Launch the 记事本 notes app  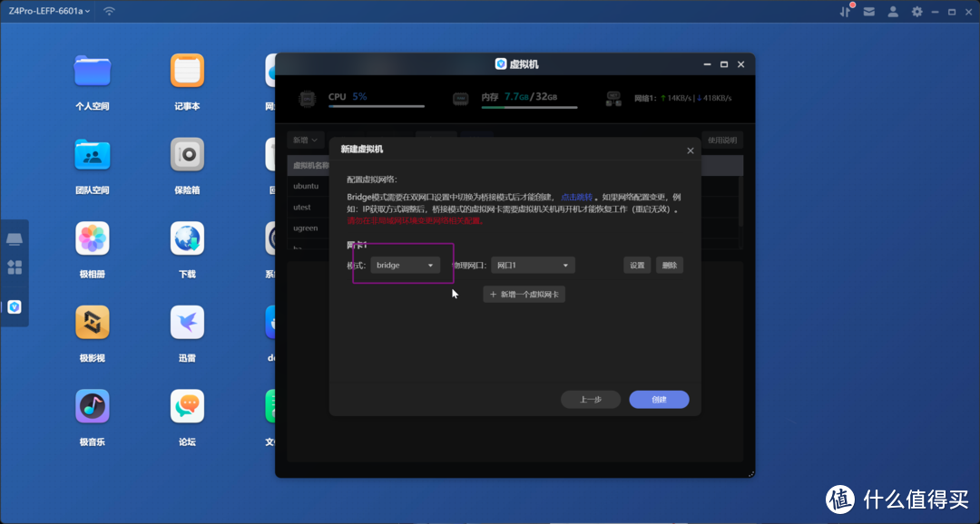tap(187, 71)
